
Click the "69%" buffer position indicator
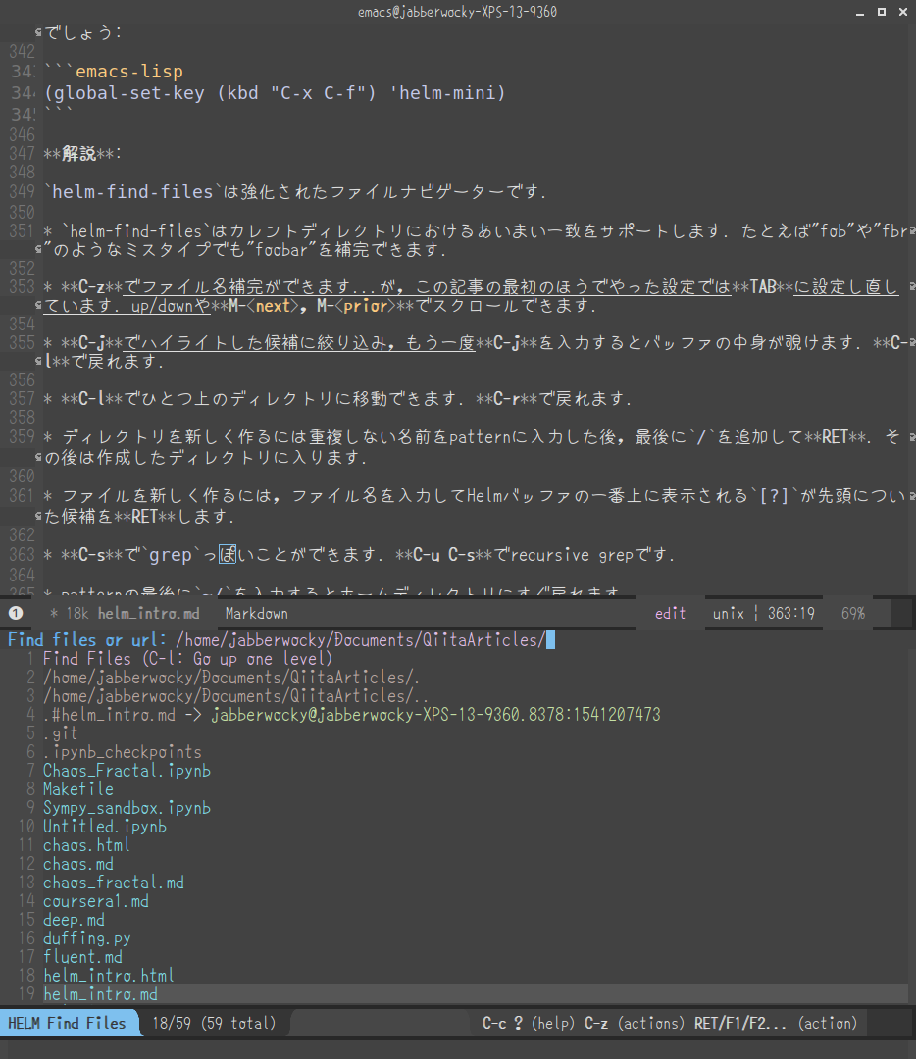pos(852,612)
